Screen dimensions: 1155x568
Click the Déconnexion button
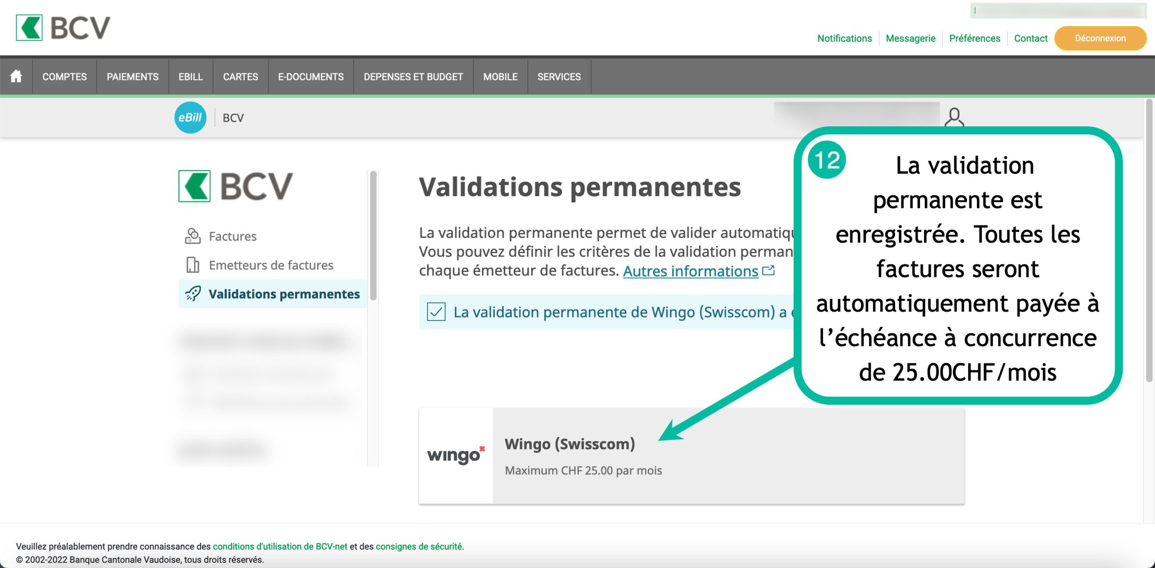click(1100, 38)
